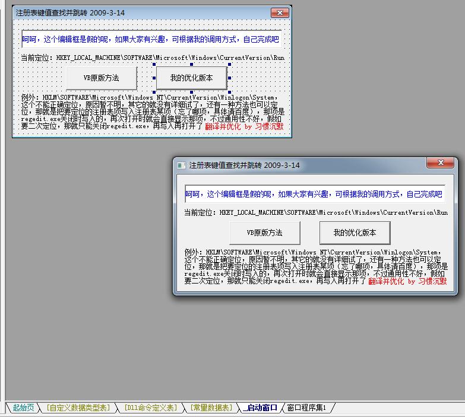
Task: Switch to the 起始页 tab
Action: pyautogui.click(x=23, y=408)
